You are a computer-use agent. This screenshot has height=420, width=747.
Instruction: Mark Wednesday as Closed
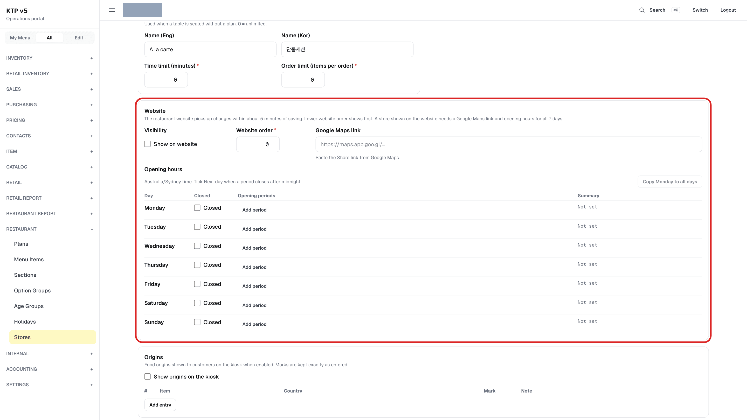pos(197,246)
